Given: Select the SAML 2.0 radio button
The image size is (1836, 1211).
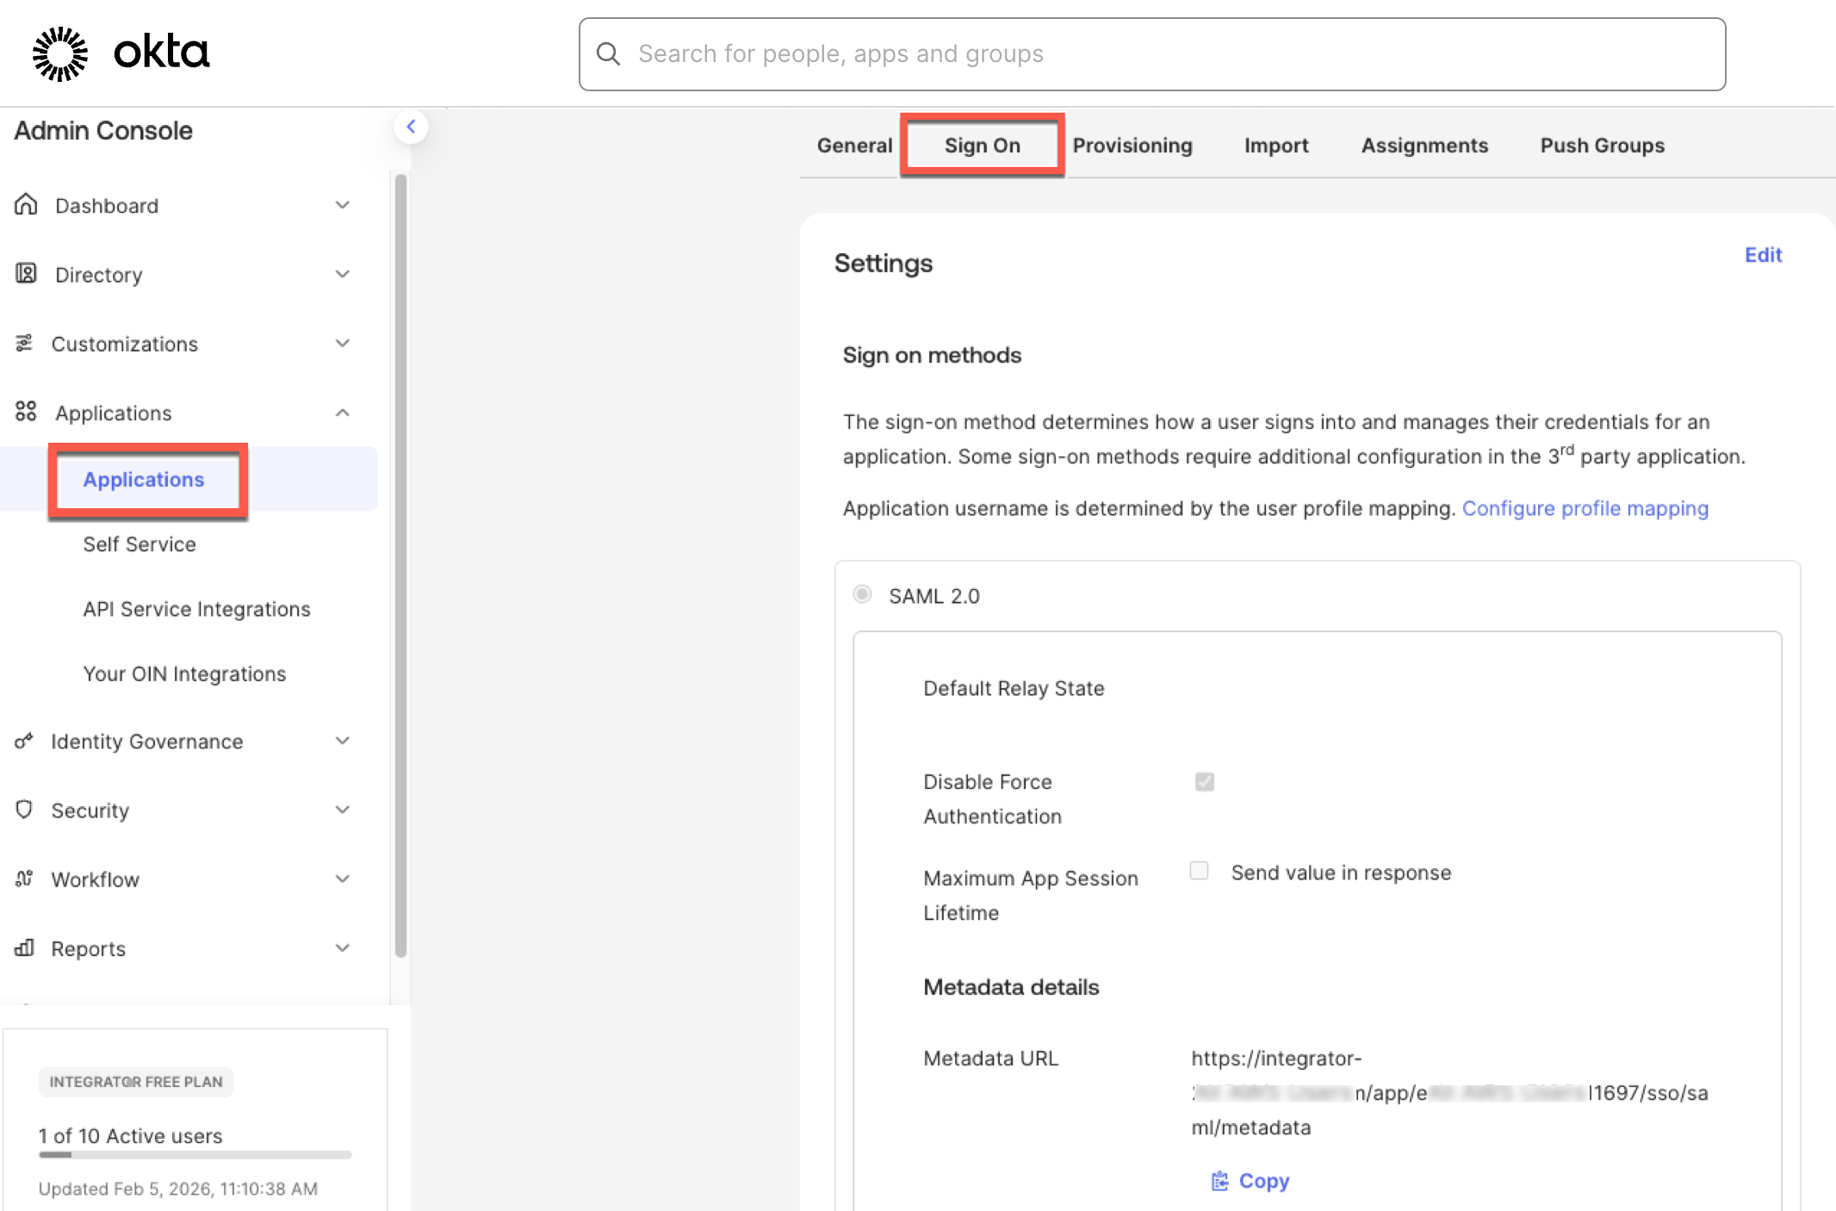Looking at the screenshot, I should 862,594.
